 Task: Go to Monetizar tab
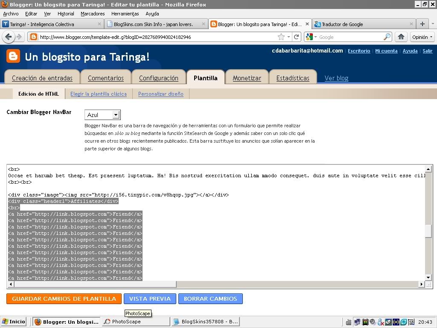(247, 78)
